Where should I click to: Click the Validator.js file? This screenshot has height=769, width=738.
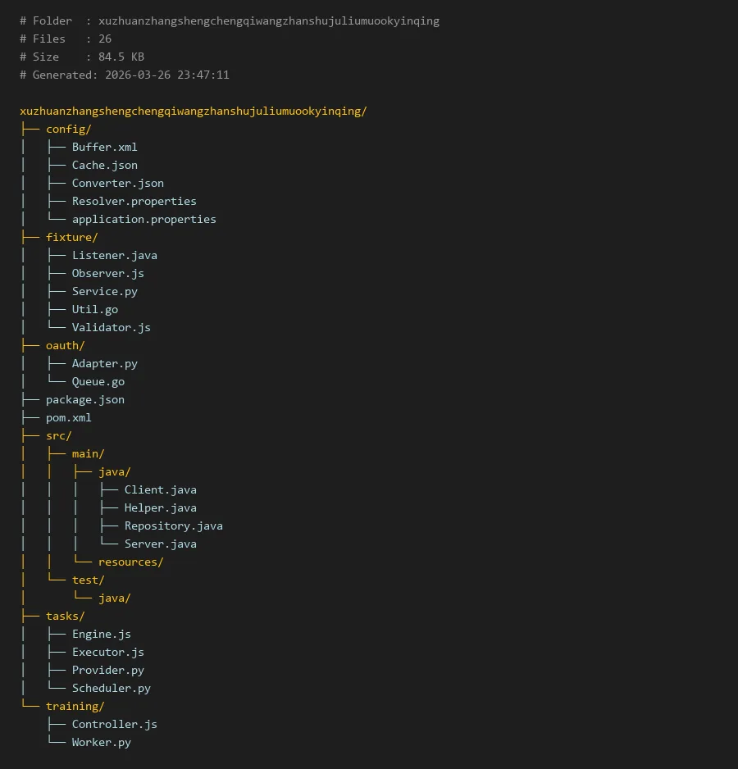[111, 327]
